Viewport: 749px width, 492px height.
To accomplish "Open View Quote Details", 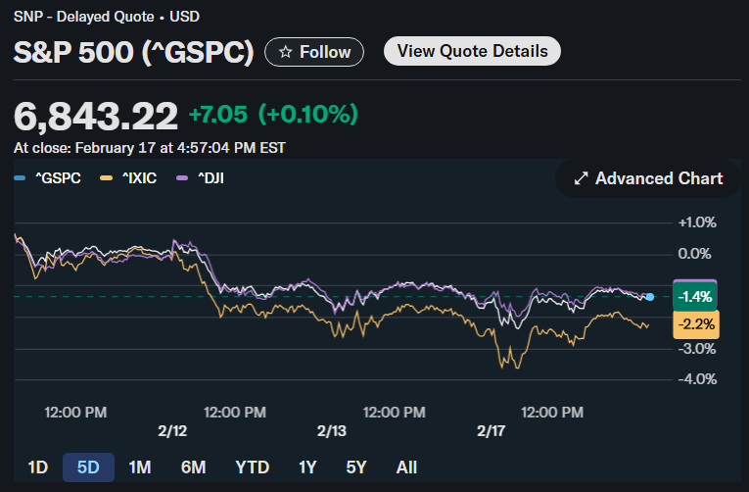I will [472, 51].
